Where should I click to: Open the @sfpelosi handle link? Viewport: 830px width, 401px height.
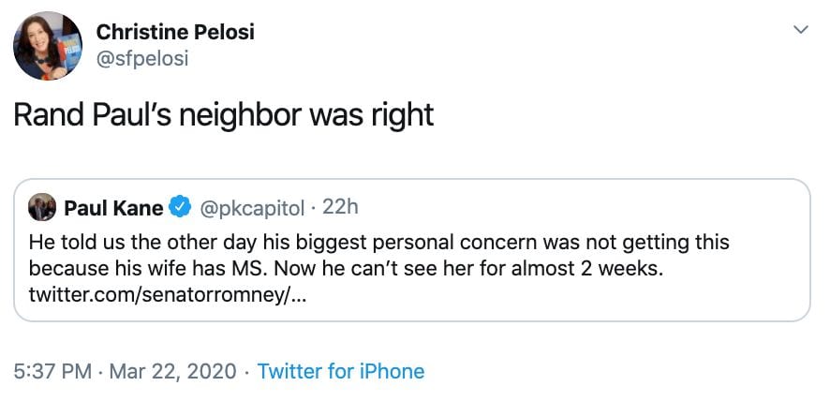[142, 58]
